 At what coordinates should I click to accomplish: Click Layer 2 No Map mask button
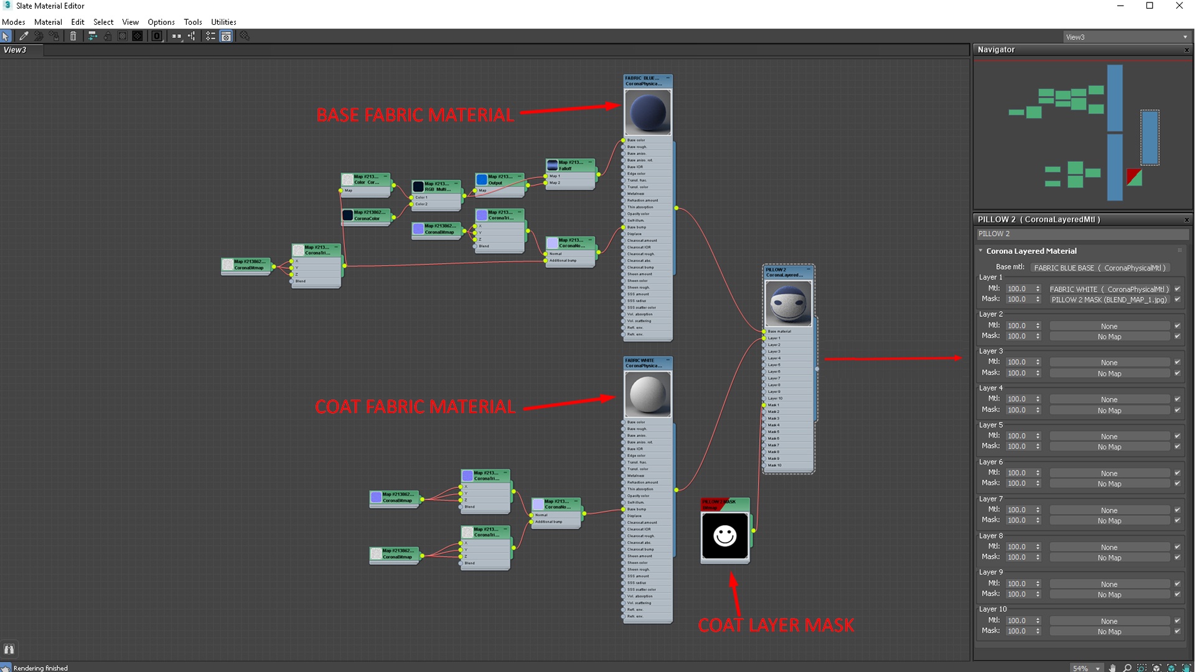1109,337
